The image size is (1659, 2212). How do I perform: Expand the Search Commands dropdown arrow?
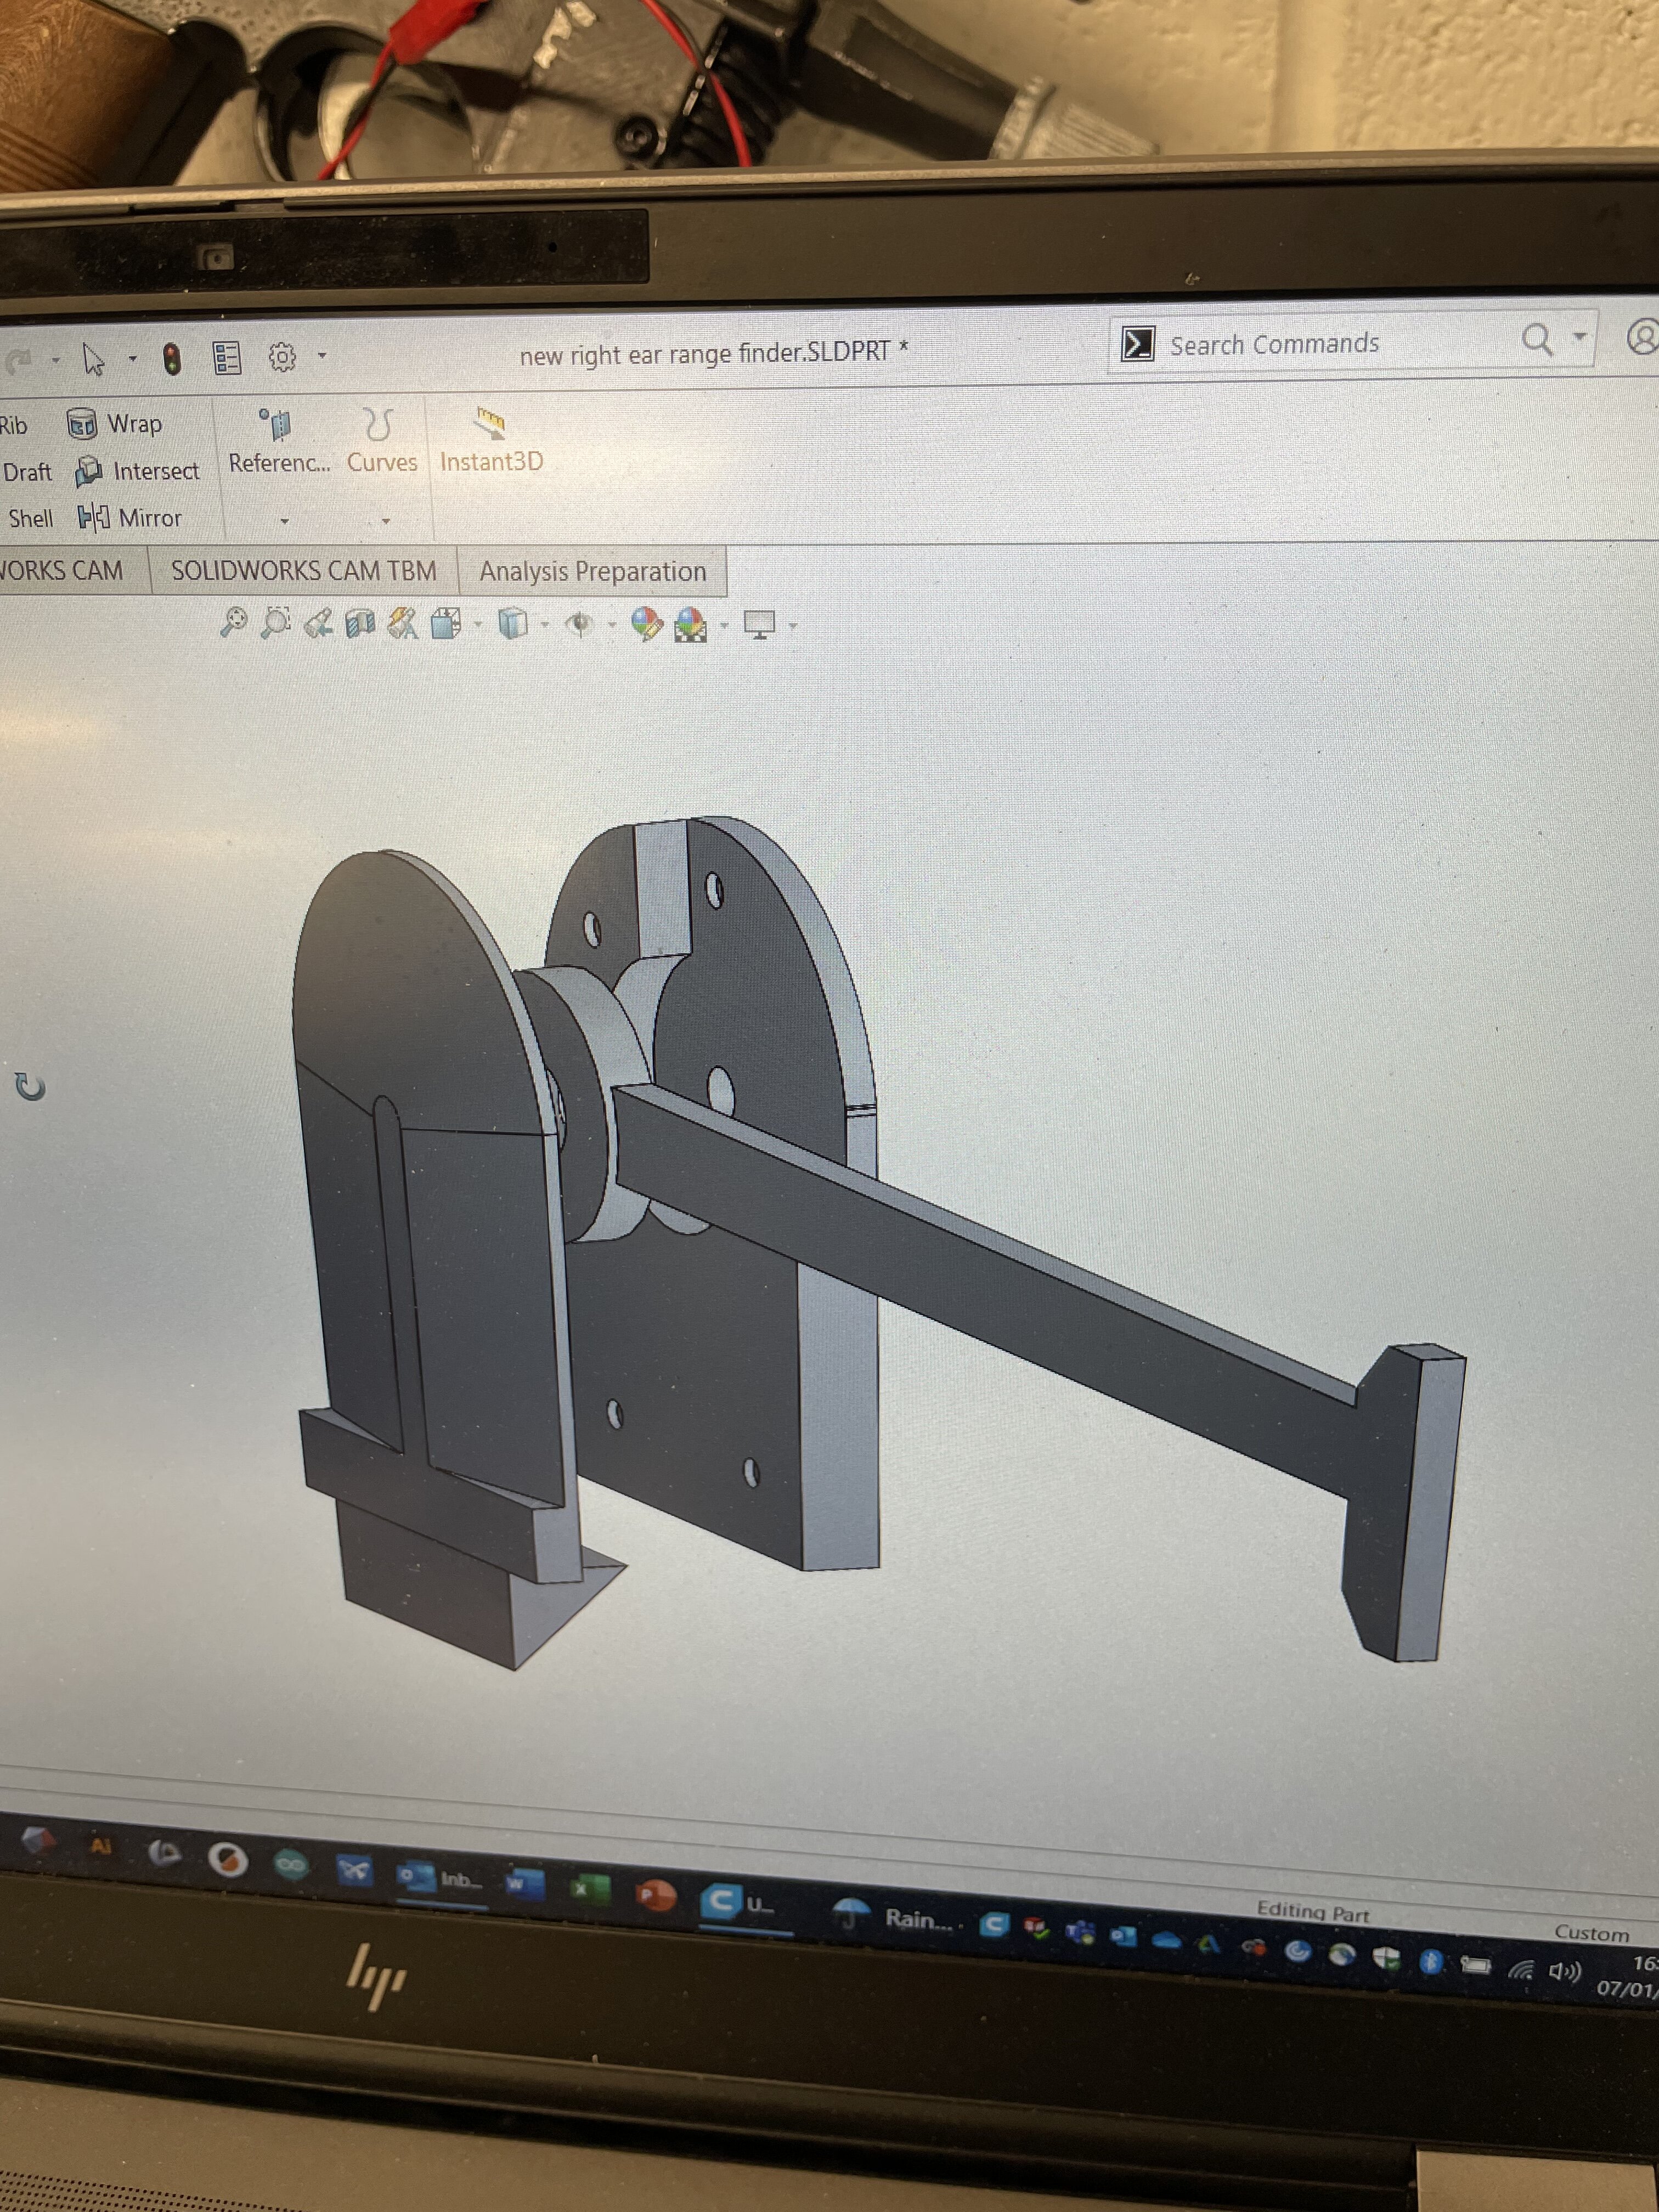tap(1580, 336)
